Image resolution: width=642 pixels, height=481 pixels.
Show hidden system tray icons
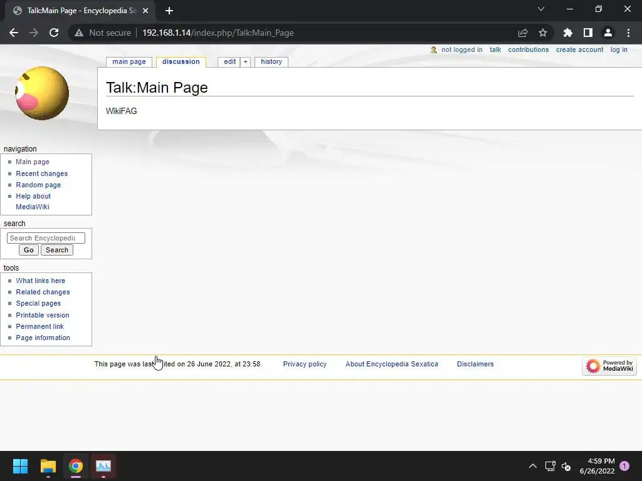tap(533, 466)
